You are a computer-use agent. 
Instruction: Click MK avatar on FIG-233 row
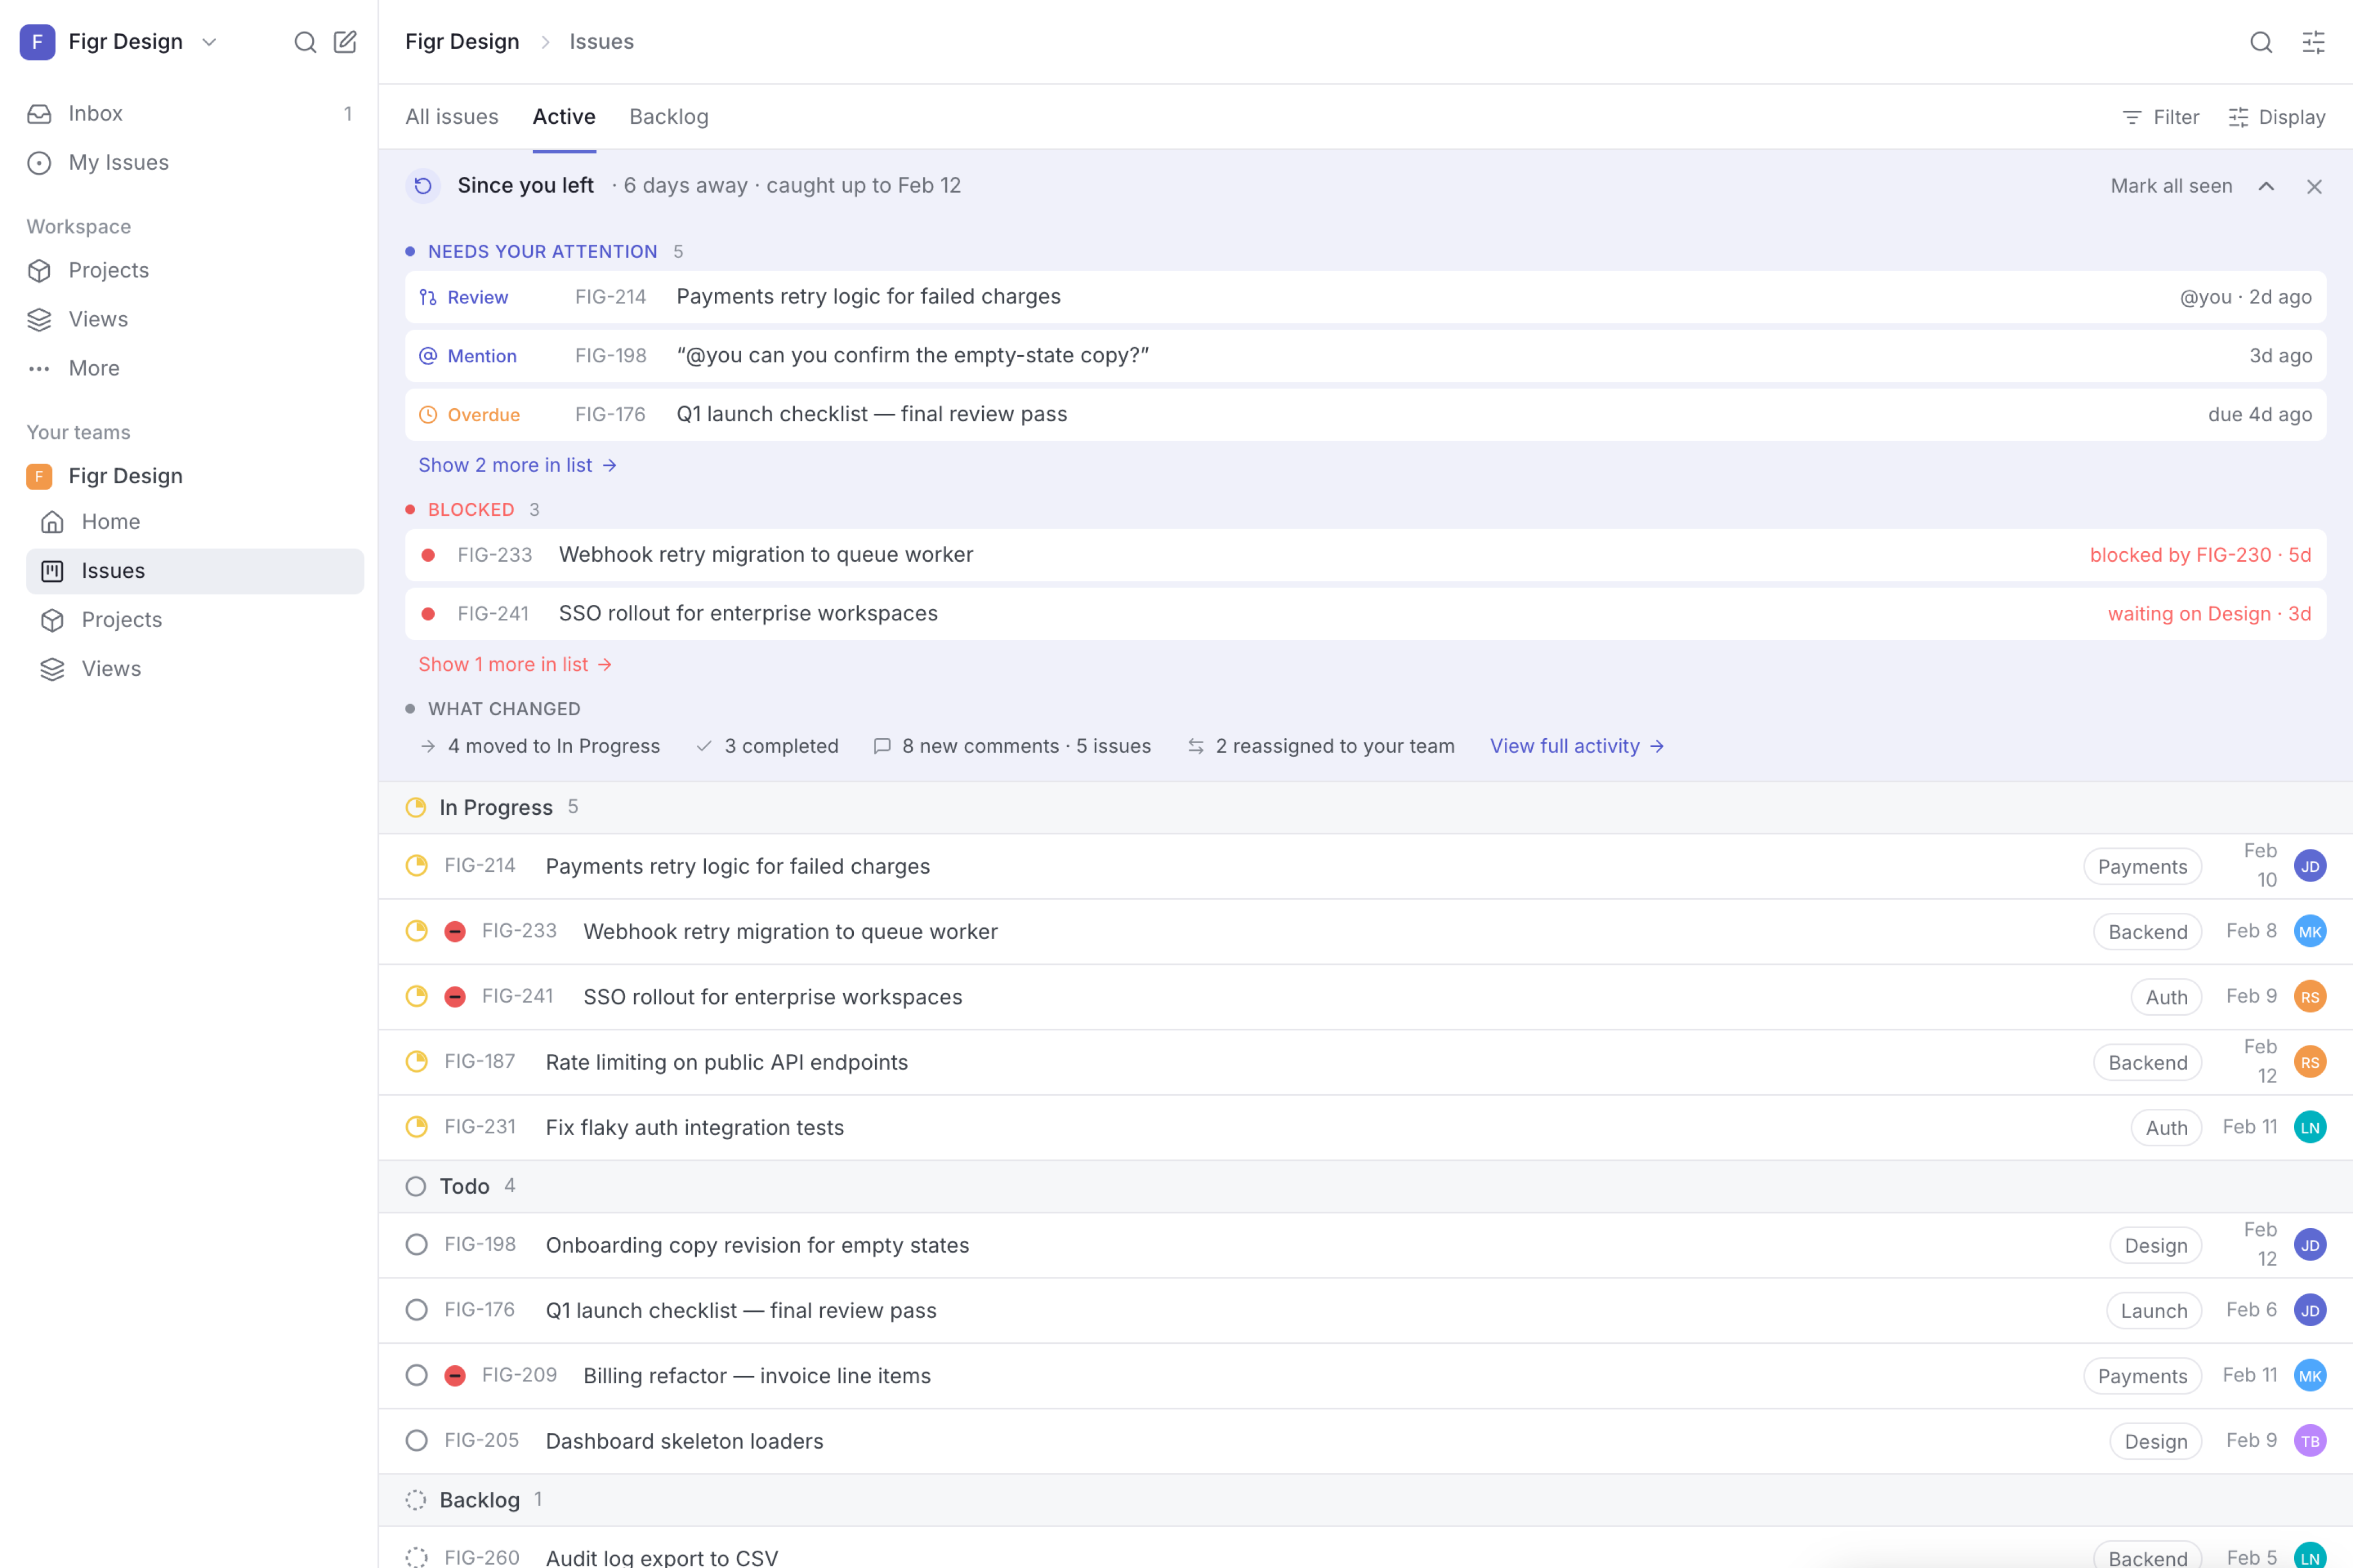[2310, 932]
